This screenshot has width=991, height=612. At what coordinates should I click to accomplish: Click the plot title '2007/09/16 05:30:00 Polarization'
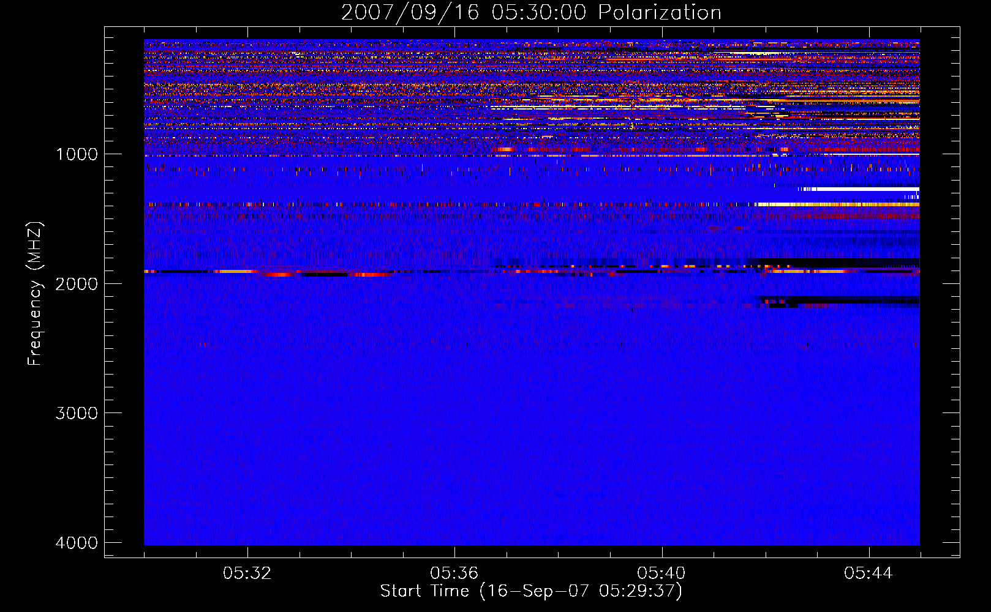(x=531, y=12)
